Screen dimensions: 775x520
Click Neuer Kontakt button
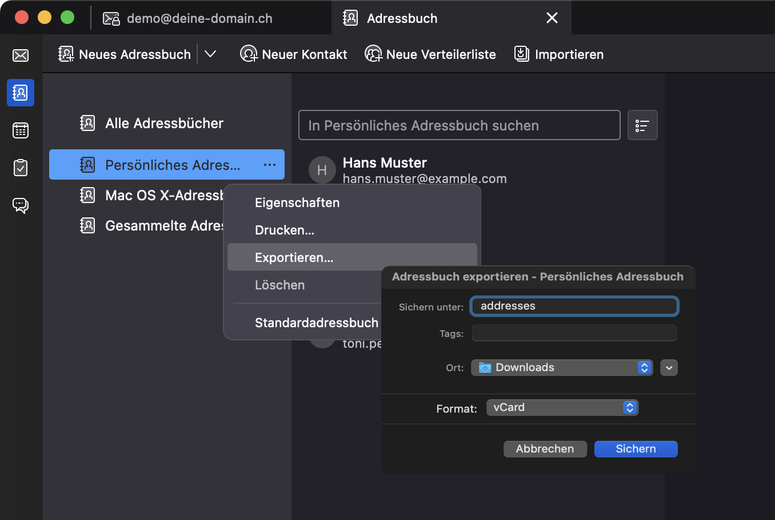(x=294, y=54)
